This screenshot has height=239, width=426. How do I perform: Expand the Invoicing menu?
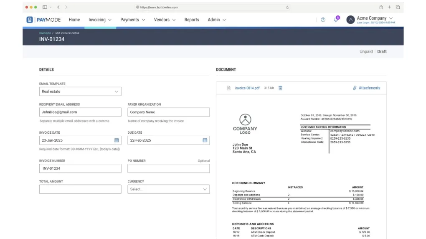click(x=100, y=20)
